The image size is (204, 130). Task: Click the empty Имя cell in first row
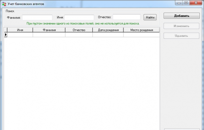(x=20, y=35)
